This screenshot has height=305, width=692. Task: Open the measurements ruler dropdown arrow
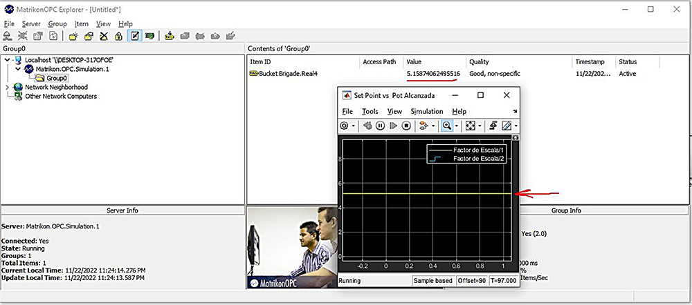point(516,126)
